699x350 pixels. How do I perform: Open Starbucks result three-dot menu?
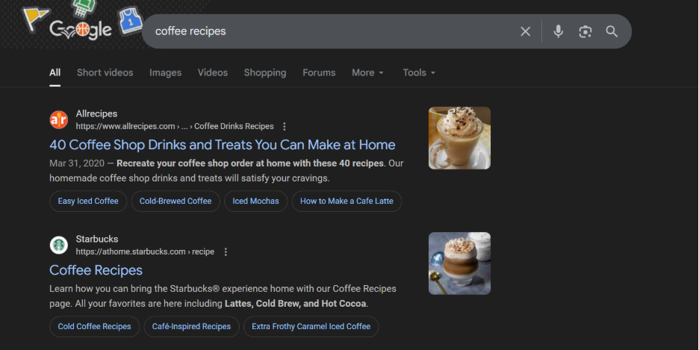pyautogui.click(x=226, y=252)
